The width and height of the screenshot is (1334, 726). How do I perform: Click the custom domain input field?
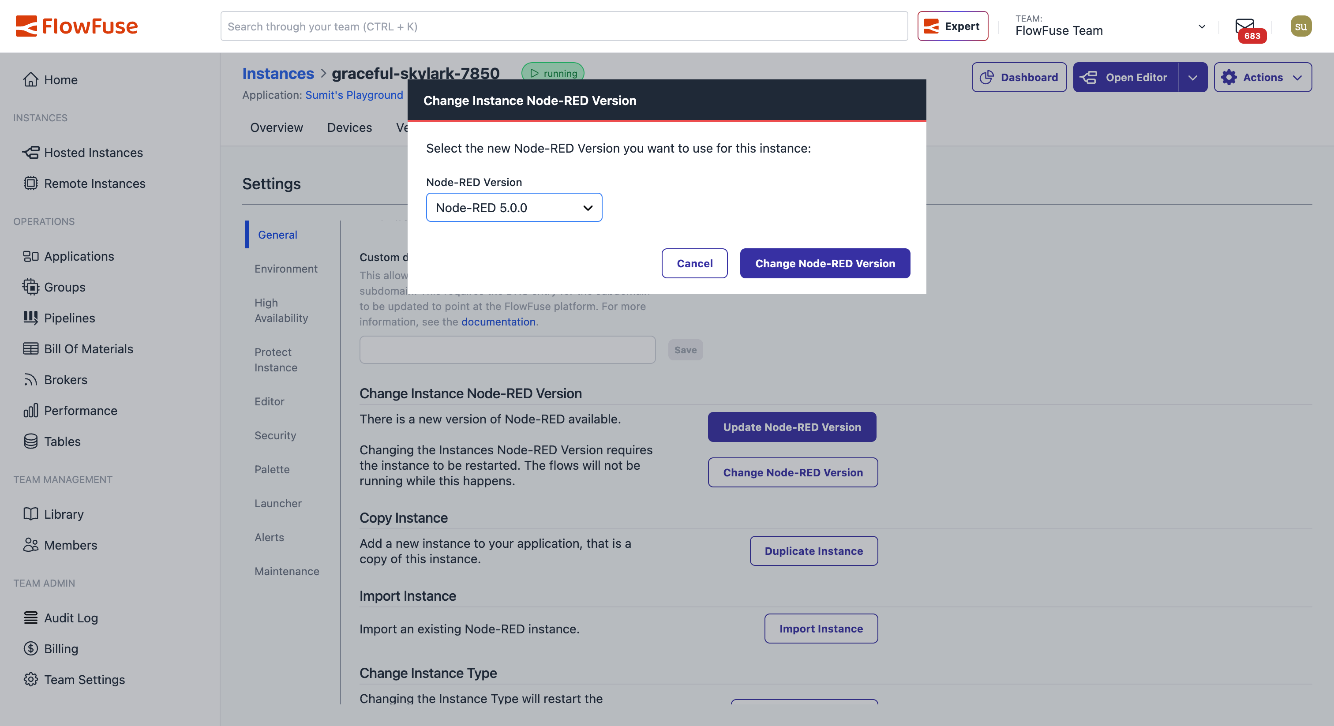507,349
